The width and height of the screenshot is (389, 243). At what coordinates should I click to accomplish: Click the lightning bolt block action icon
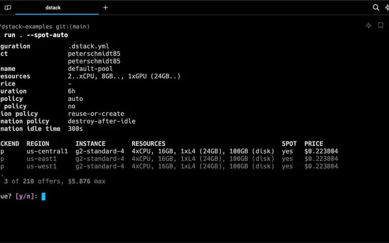tap(368, 25)
